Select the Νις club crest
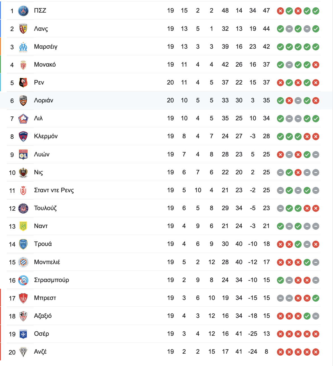333x366 pixels. pos(23,172)
